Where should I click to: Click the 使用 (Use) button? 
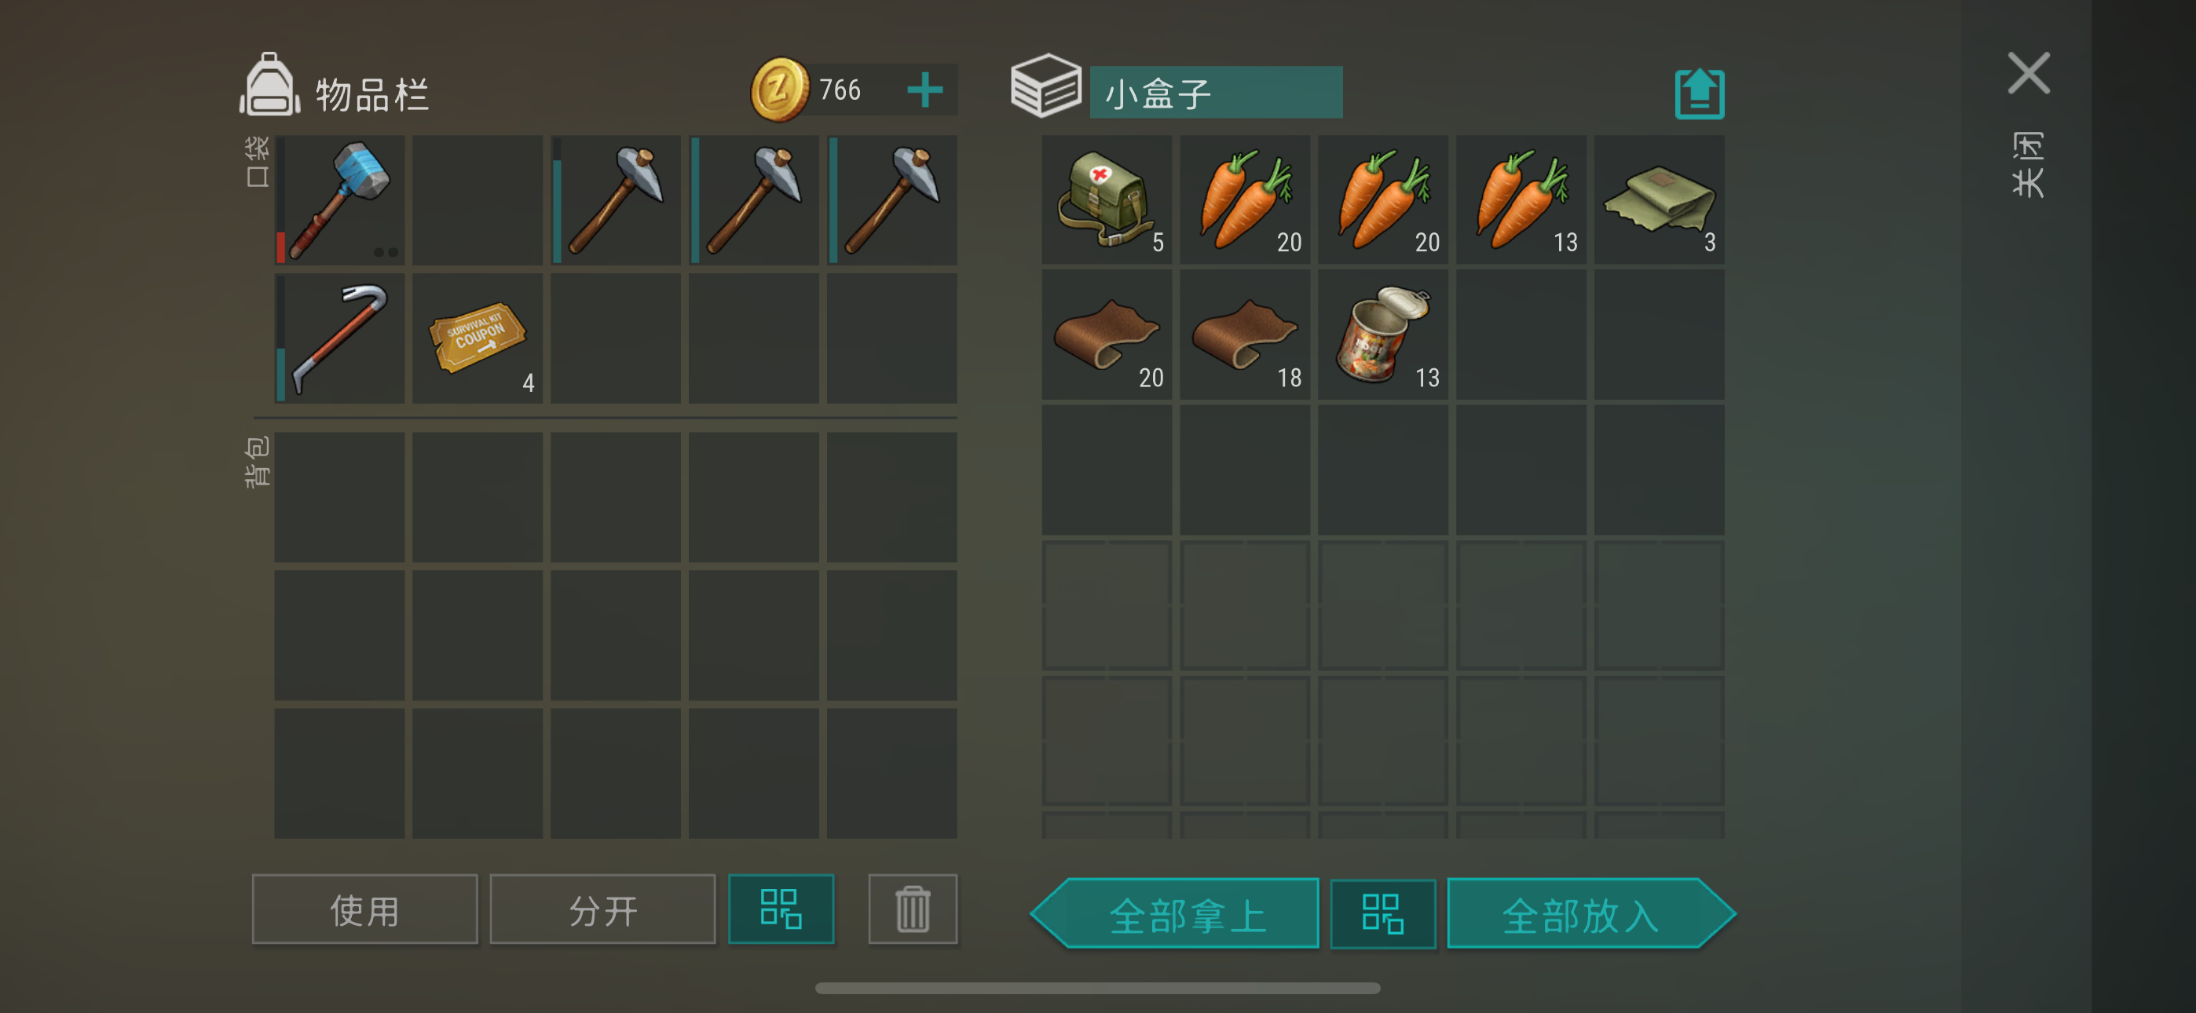click(x=365, y=909)
